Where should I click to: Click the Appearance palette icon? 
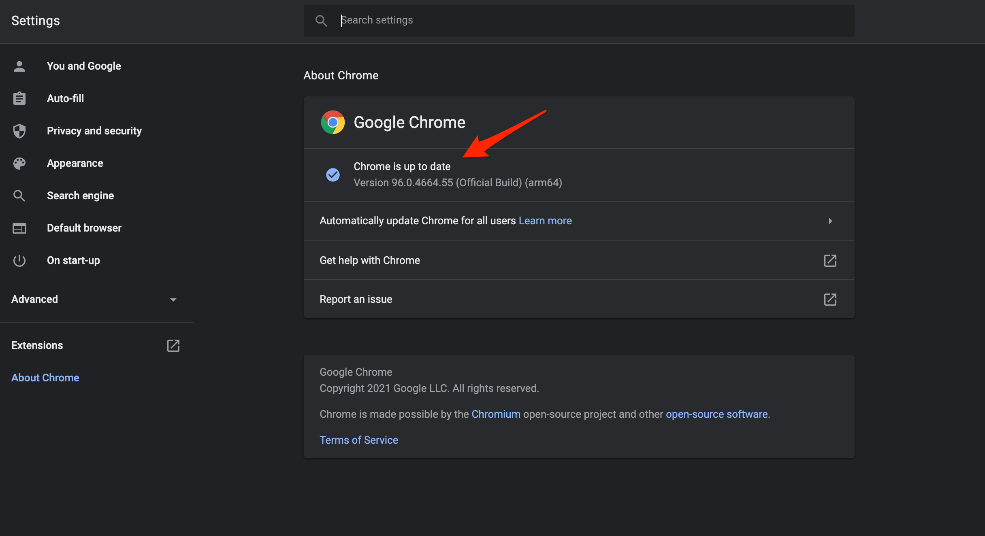point(21,163)
